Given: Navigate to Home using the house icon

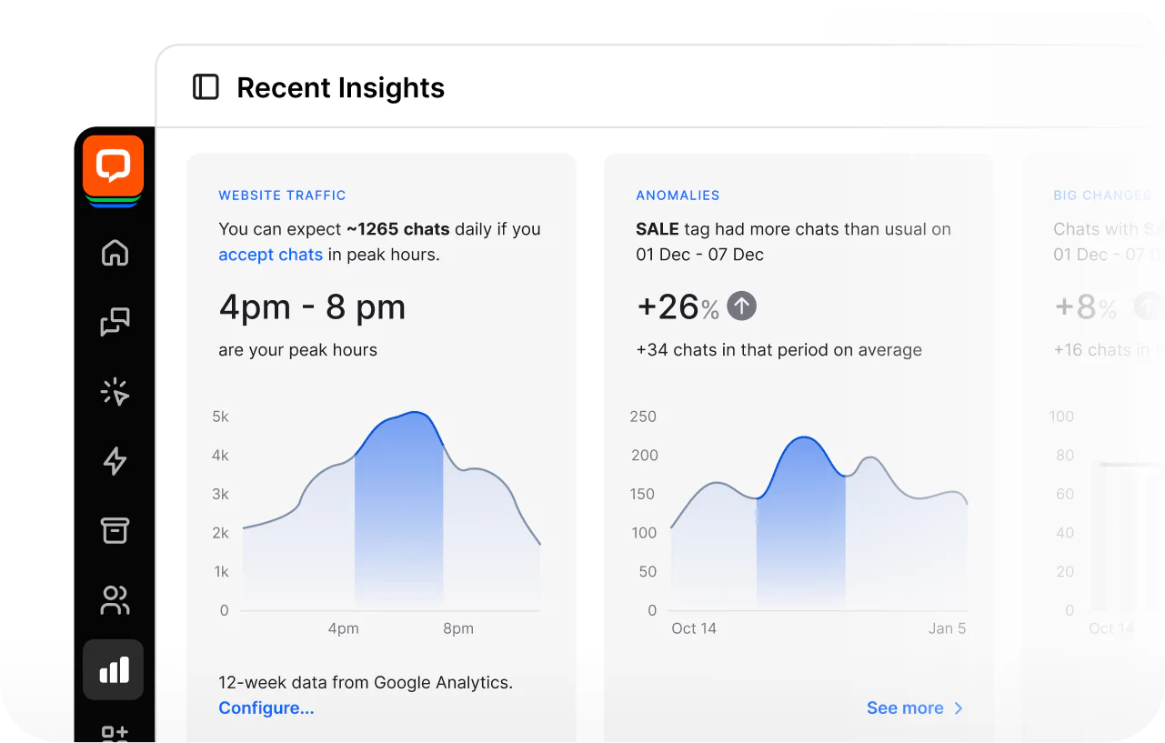Looking at the screenshot, I should point(113,253).
